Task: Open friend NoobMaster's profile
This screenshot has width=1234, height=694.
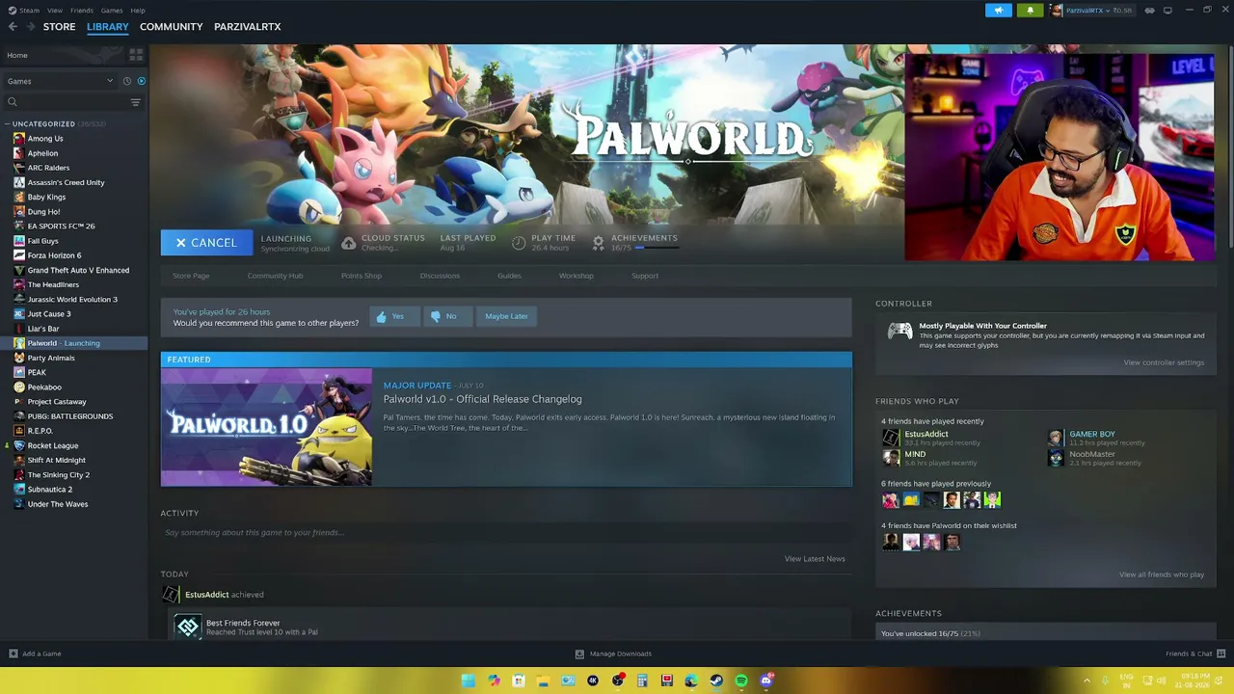Action: [x=1091, y=454]
